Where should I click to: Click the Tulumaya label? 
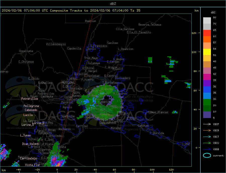point(94,63)
